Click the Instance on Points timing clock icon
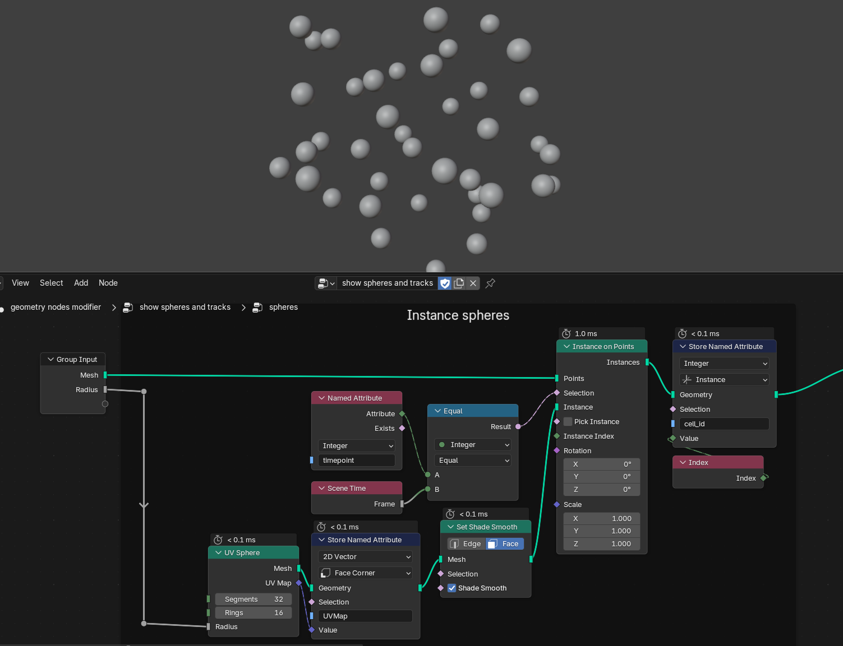The width and height of the screenshot is (843, 646). point(566,334)
